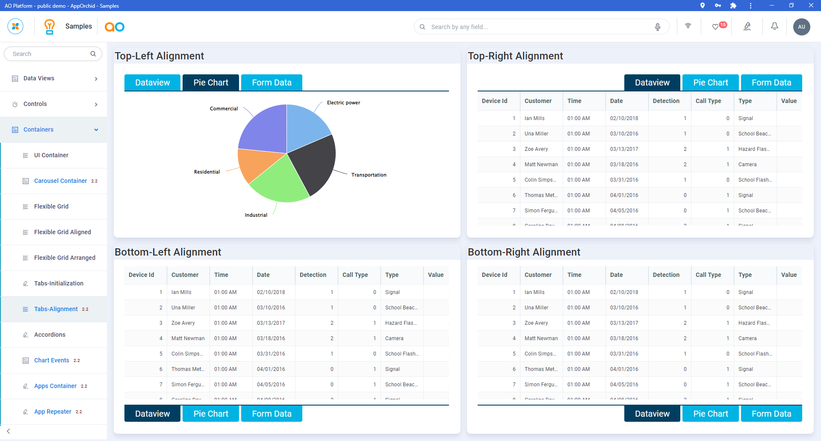Image resolution: width=821 pixels, height=441 pixels.
Task: Click the lightbulb Samples icon
Action: (x=50, y=26)
